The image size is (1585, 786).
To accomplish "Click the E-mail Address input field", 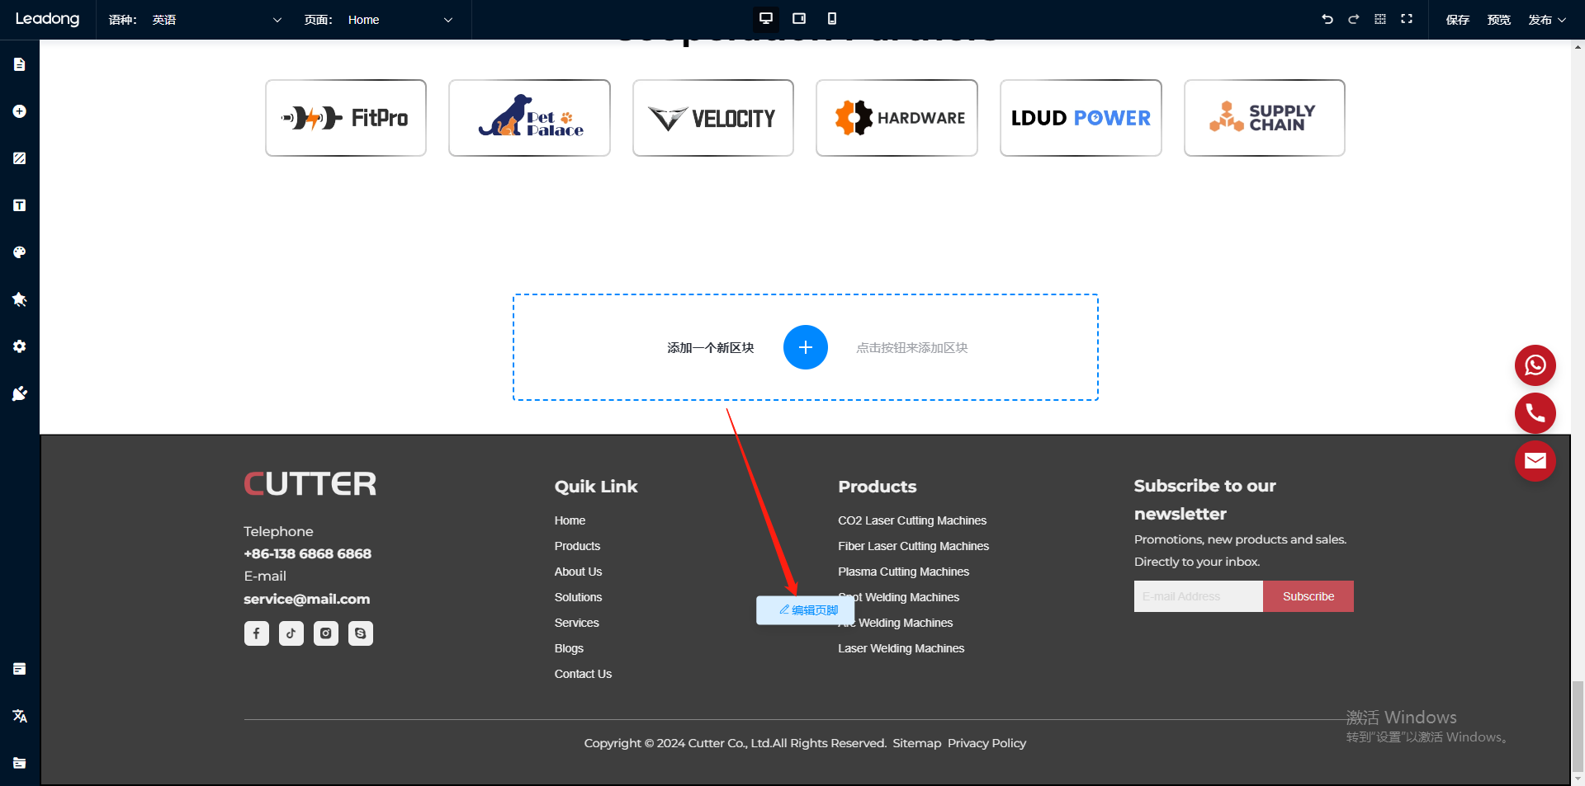I will click(1198, 596).
